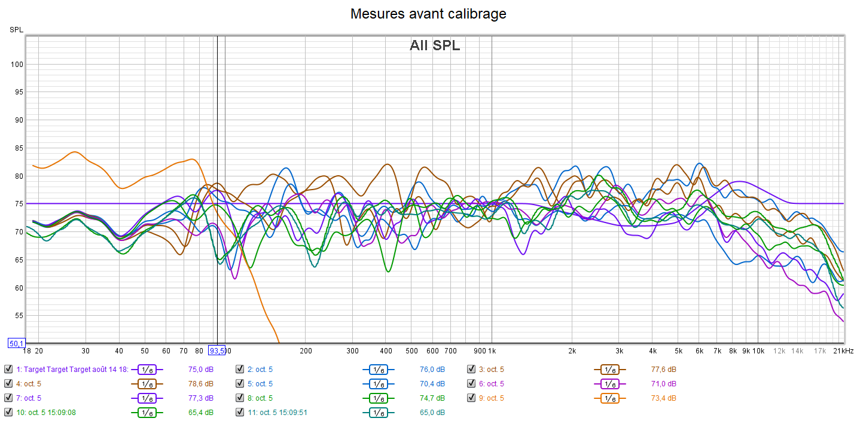Disable trace 5 checkbox
Screen dimensions: 857x421
[x=240, y=383]
